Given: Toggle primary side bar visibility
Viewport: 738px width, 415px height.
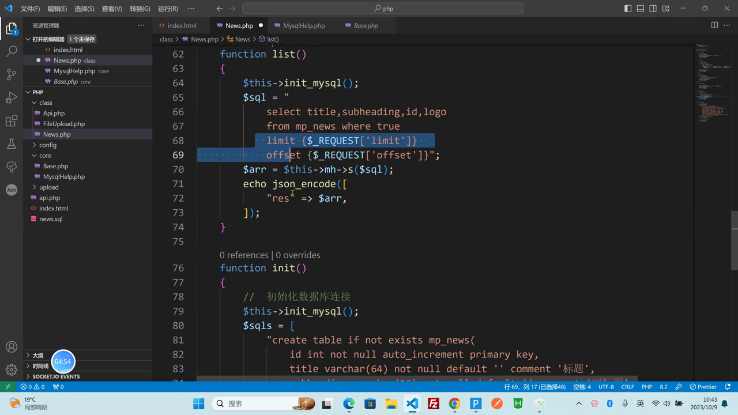Looking at the screenshot, I should (628, 9).
